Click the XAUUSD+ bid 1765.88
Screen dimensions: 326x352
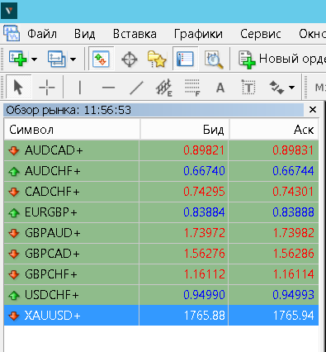pyautogui.click(x=205, y=316)
